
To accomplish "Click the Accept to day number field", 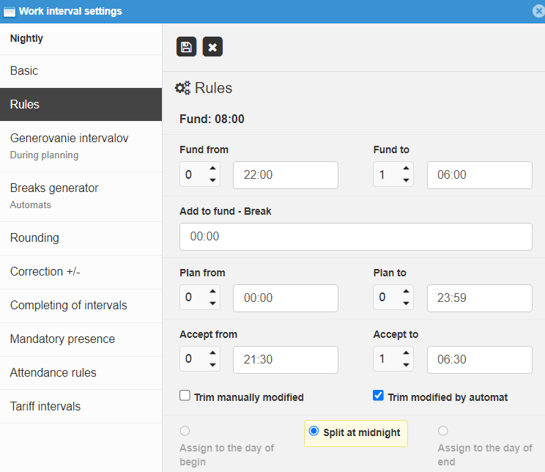I will [393, 358].
